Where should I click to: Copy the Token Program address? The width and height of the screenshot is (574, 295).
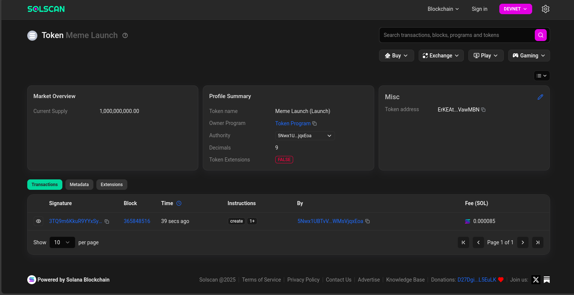click(314, 123)
